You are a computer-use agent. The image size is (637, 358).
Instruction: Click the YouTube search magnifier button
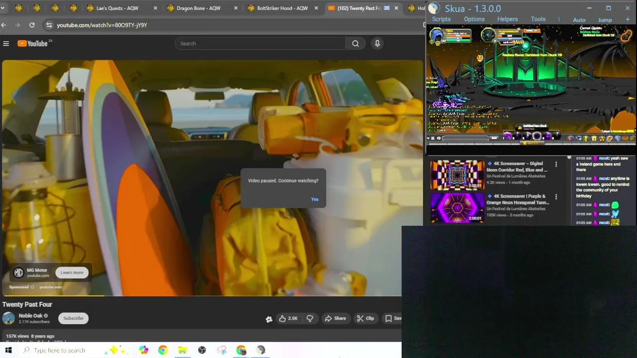point(355,44)
